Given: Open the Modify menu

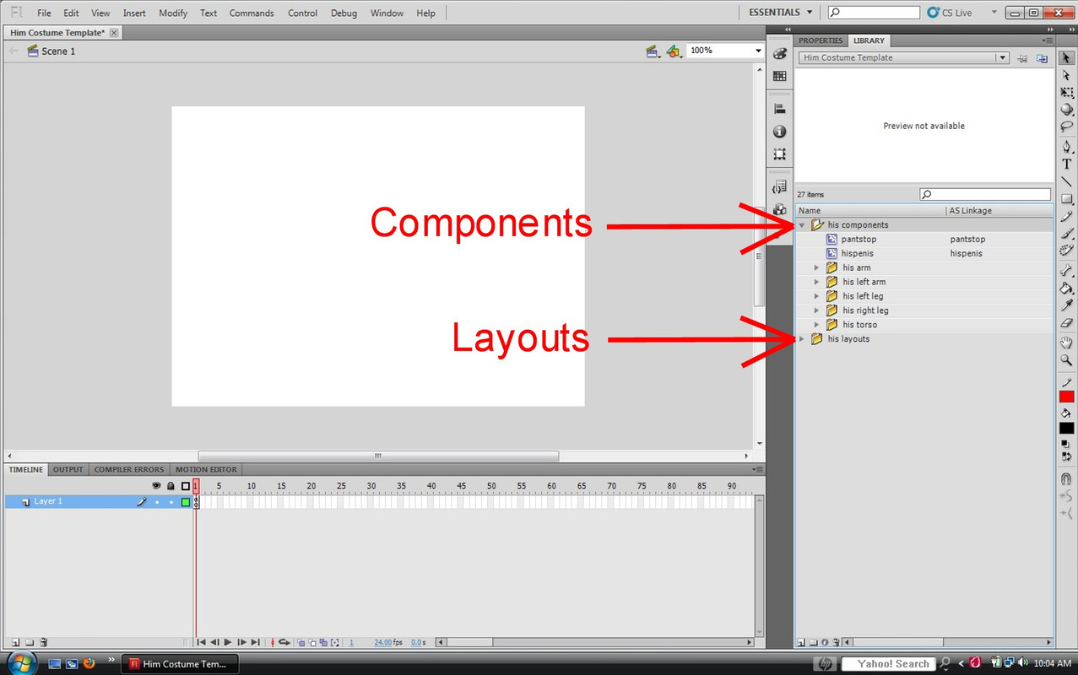Looking at the screenshot, I should click(173, 13).
